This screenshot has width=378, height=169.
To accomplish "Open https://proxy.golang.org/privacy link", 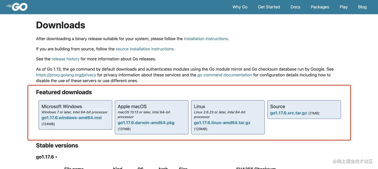I will point(66,75).
